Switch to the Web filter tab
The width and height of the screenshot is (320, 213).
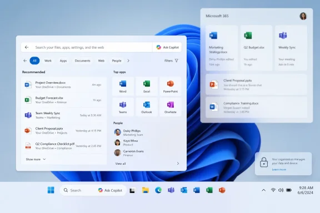(x=101, y=60)
